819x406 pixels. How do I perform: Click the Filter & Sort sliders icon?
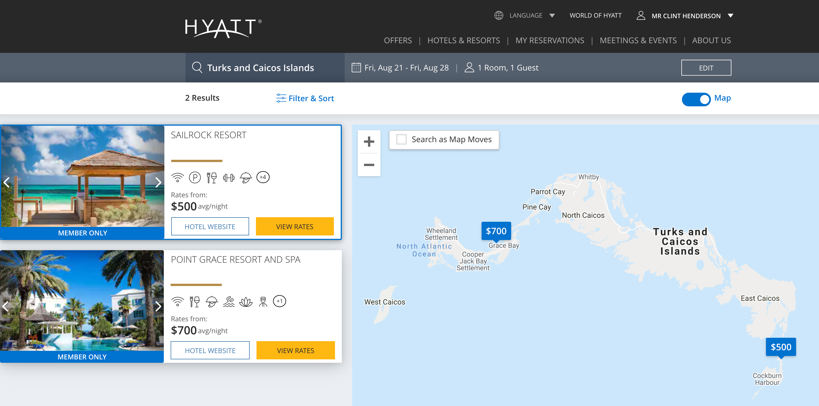pyautogui.click(x=281, y=98)
